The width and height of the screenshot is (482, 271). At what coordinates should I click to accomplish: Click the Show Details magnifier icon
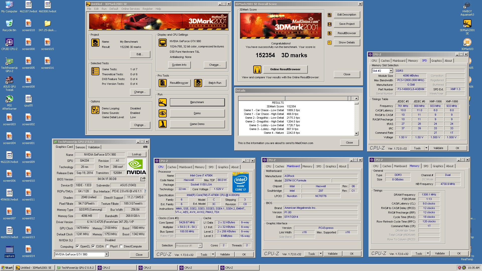click(329, 43)
